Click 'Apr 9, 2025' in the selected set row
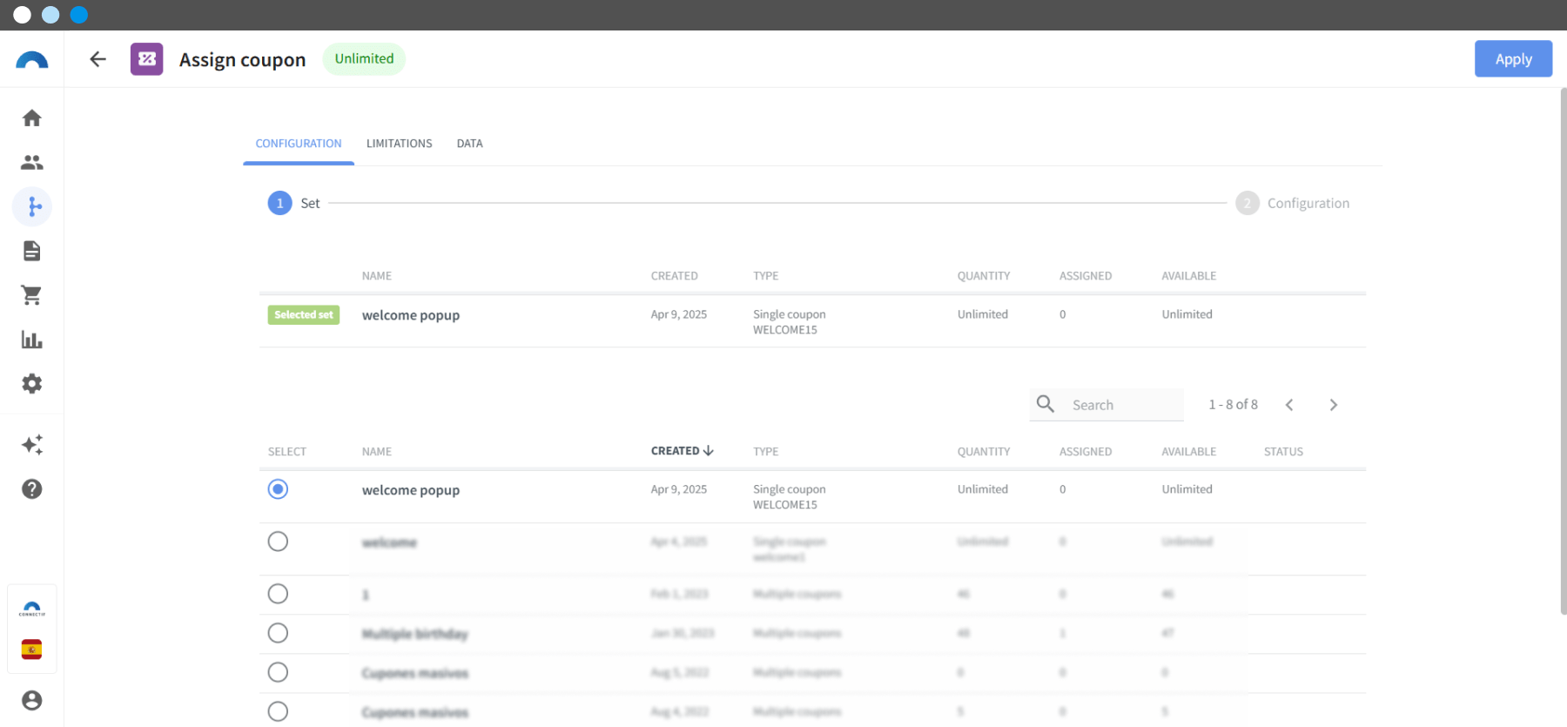The height and width of the screenshot is (727, 1567). pyautogui.click(x=679, y=314)
